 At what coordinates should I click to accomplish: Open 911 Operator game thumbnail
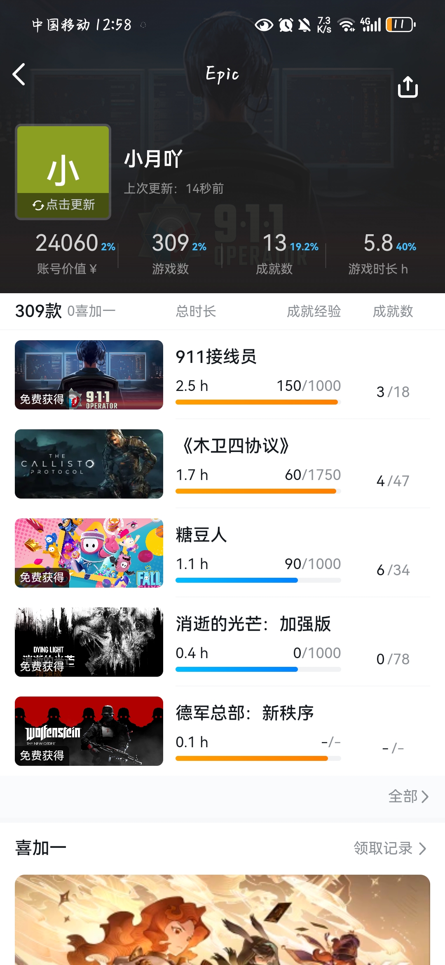[89, 375]
